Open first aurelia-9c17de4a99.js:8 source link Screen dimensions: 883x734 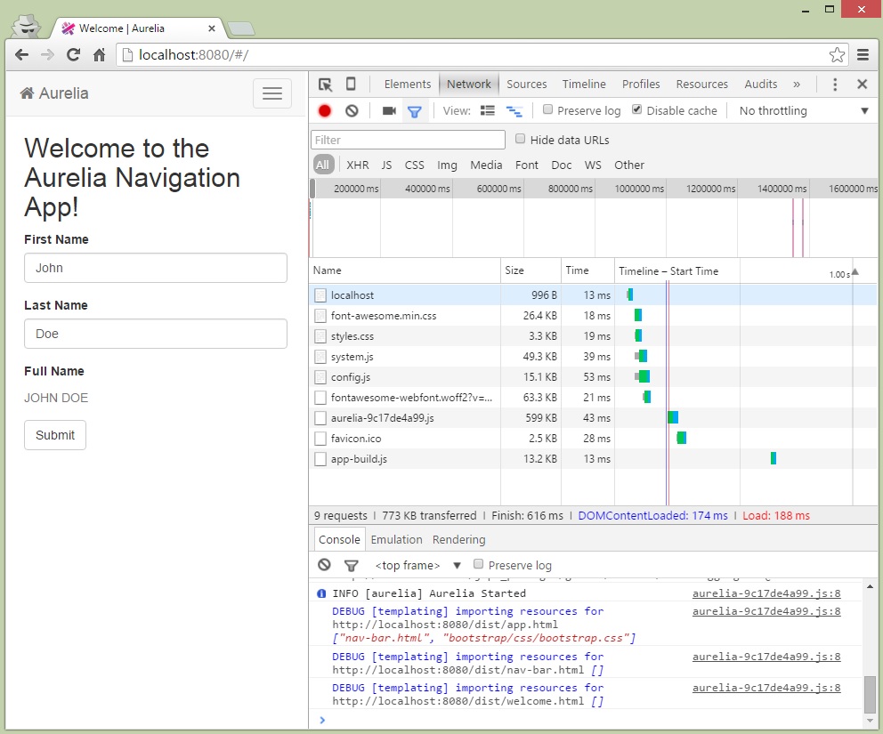click(x=766, y=593)
